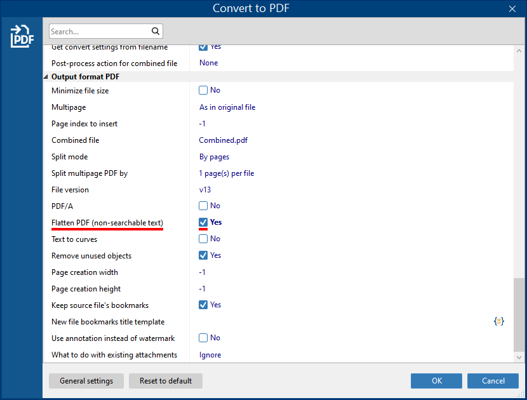Open the bookmarks title template editor icon

(499, 321)
